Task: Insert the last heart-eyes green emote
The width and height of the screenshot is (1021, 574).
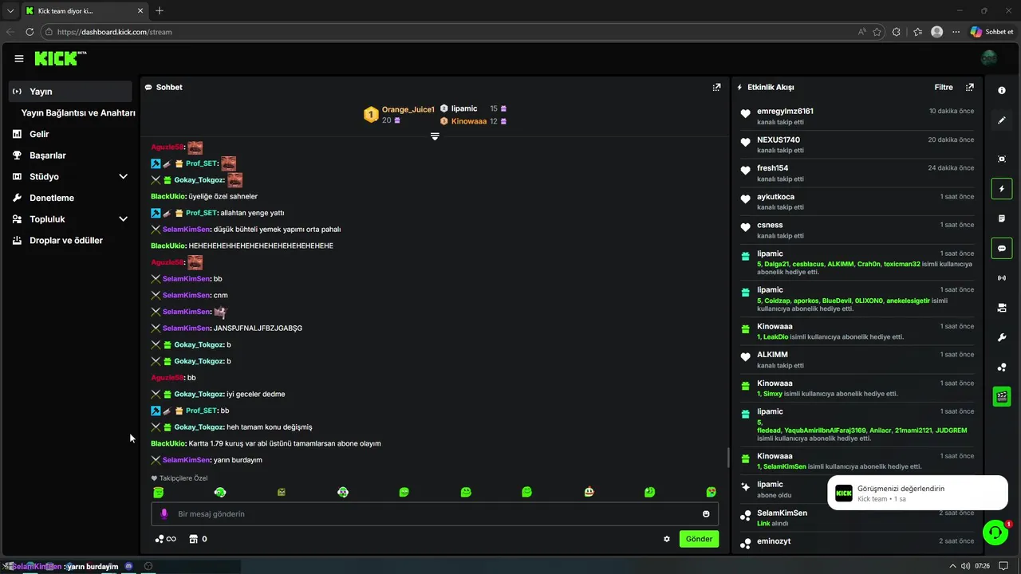Action: pos(711,492)
